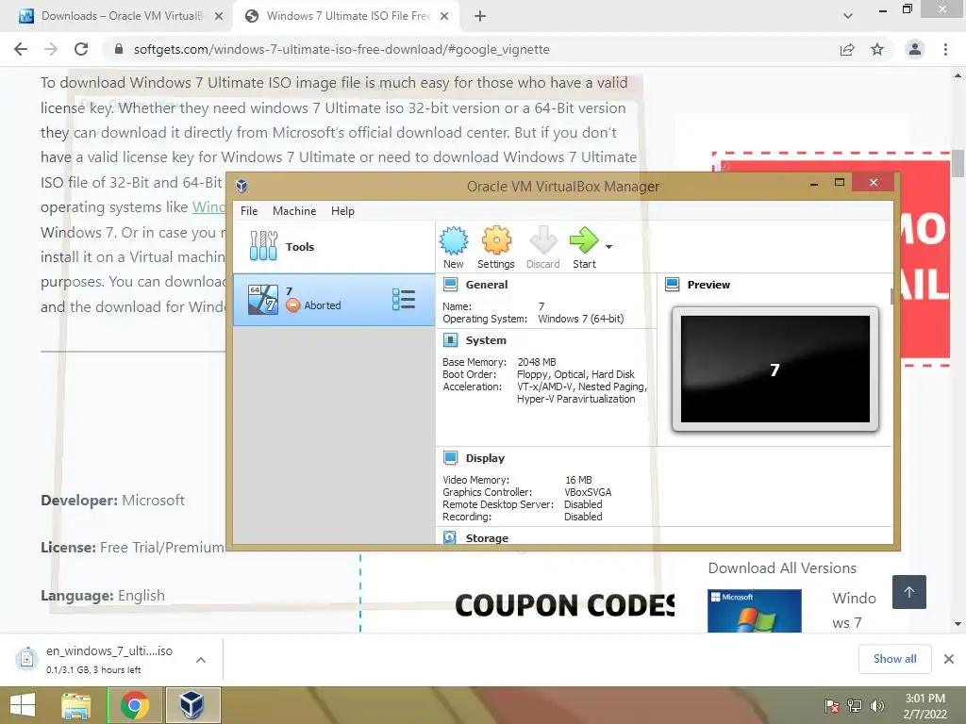Click the address bar lock icon
The image size is (966, 724).
point(118,49)
